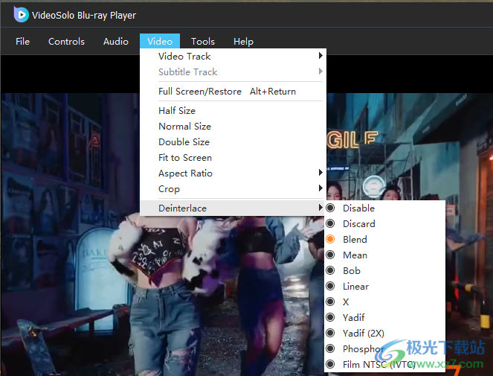Select the X deinterlace mode
The height and width of the screenshot is (376, 493).
pyautogui.click(x=384, y=302)
